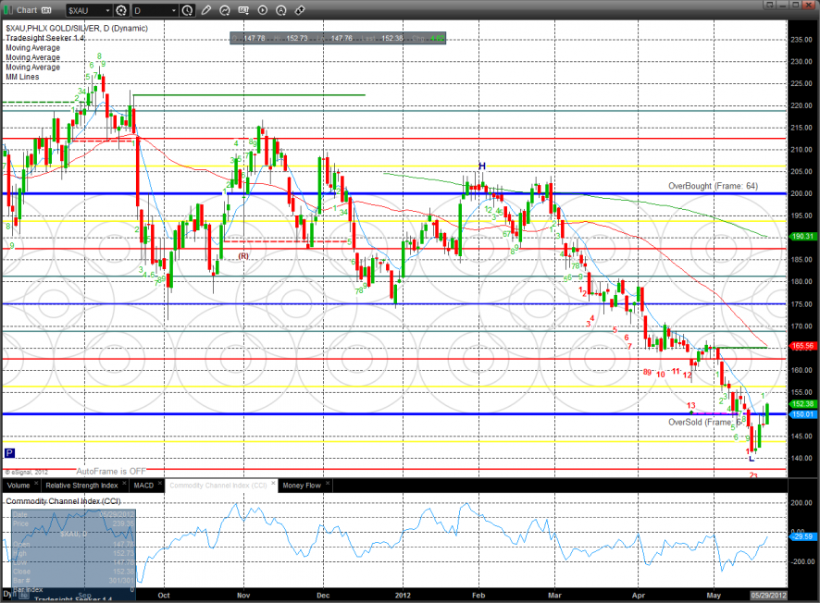Open the symbol settings gear icon

(x=121, y=11)
